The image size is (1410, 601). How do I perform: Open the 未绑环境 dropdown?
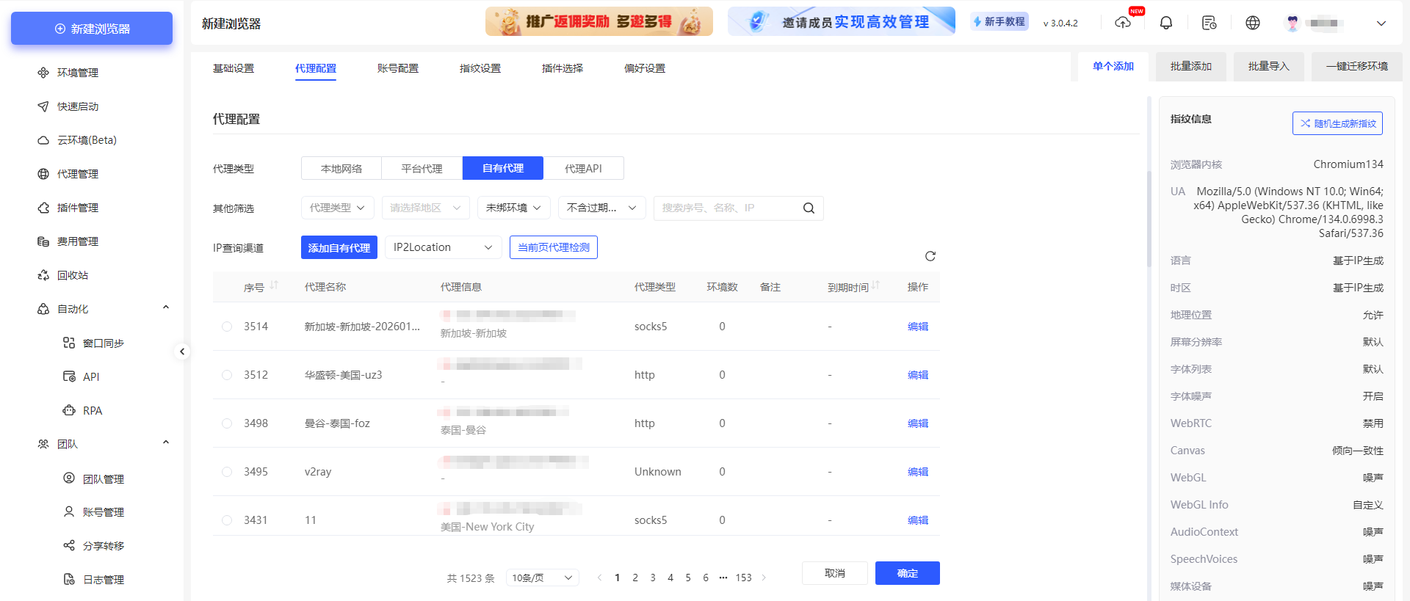tap(514, 208)
